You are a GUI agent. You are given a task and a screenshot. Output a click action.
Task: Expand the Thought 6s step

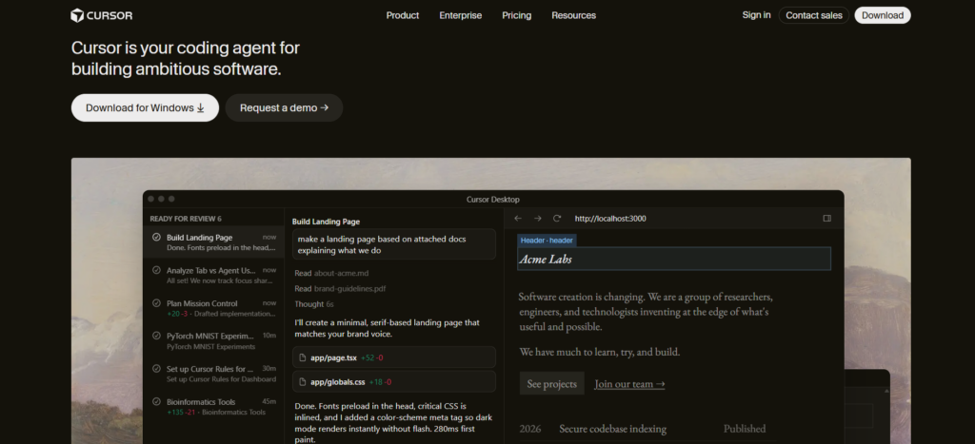point(314,304)
